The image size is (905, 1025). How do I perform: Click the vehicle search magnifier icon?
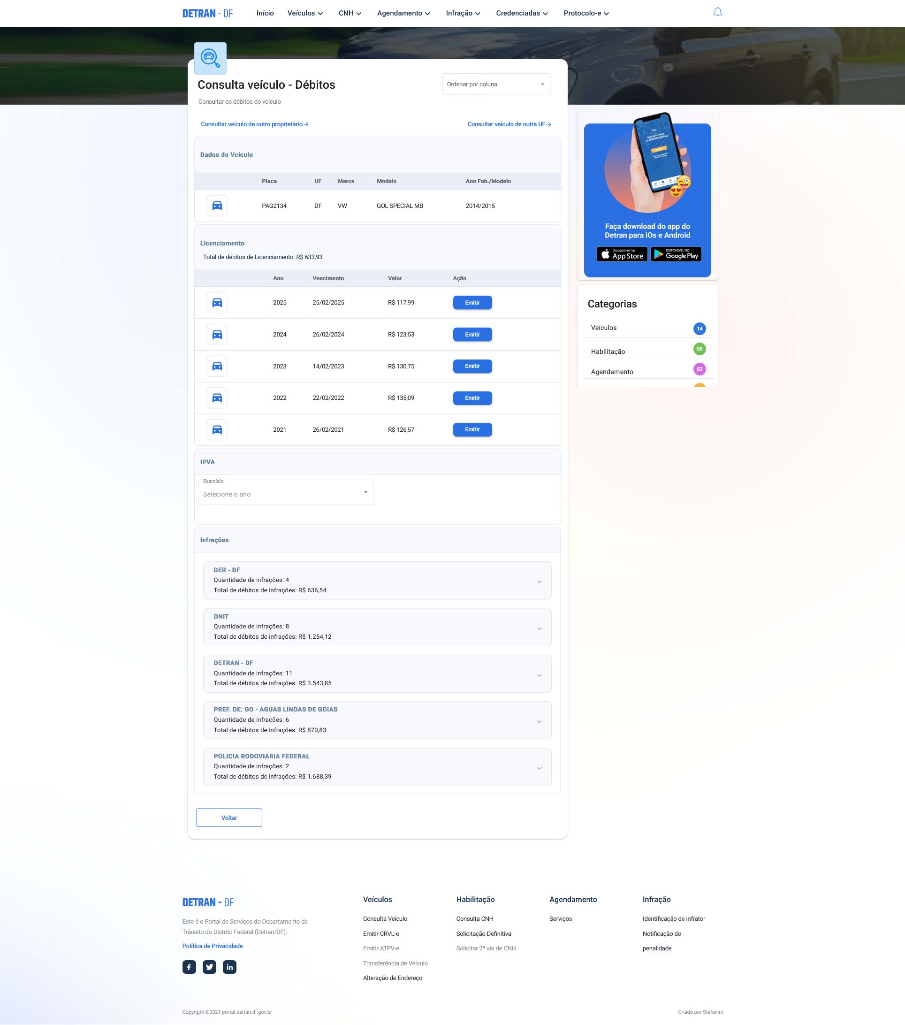210,58
